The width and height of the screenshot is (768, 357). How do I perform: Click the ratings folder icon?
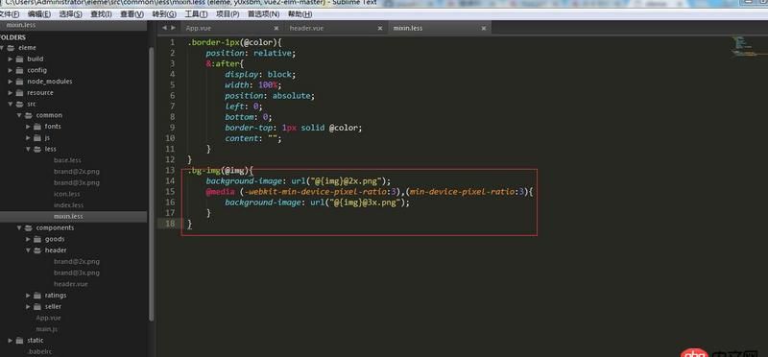[x=37, y=296]
